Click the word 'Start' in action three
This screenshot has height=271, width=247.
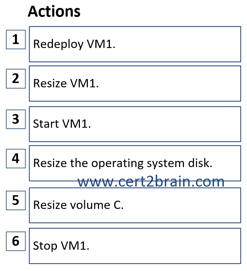tap(46, 124)
